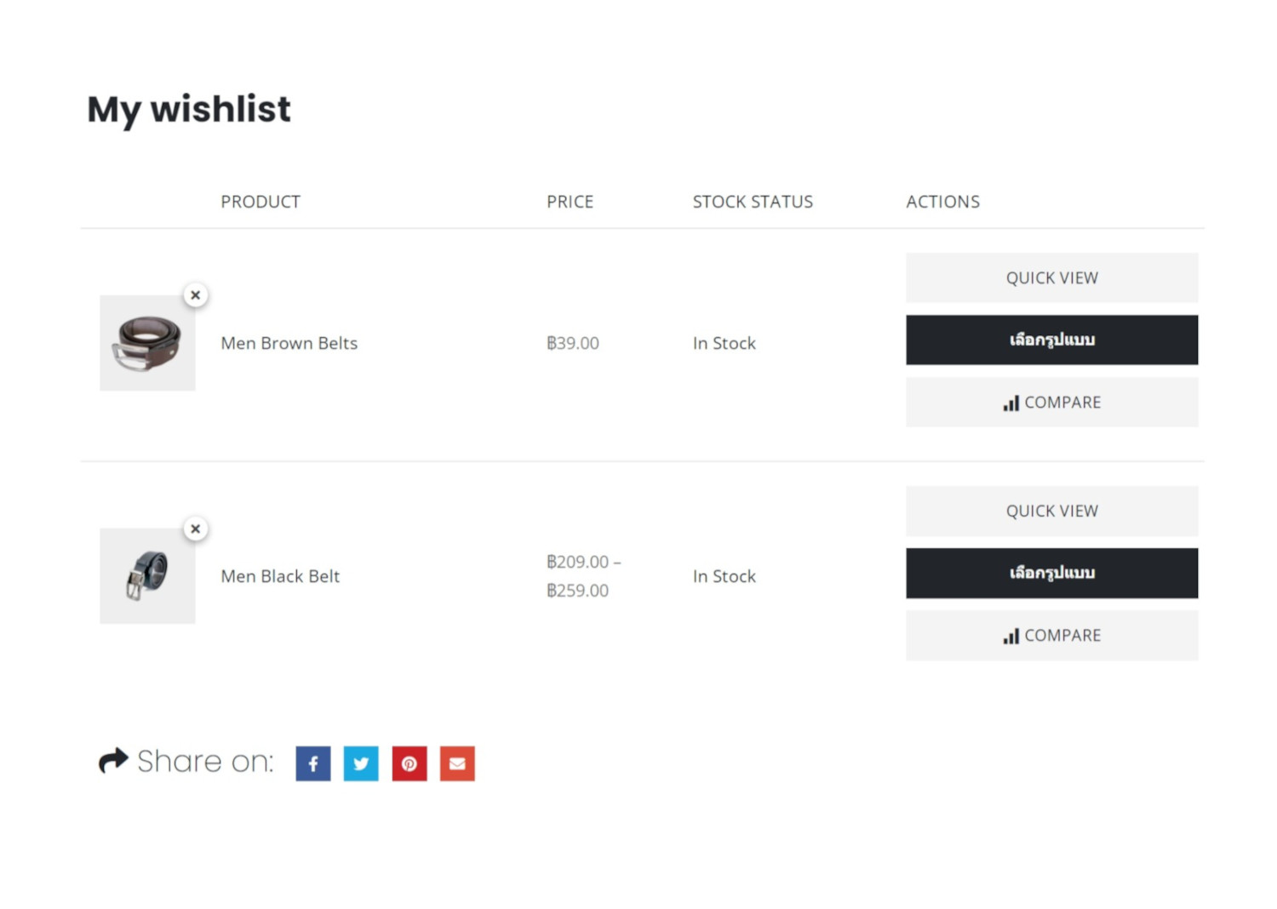The image size is (1277, 909).
Task: Compare the Men Black Belt product
Action: (x=1051, y=635)
